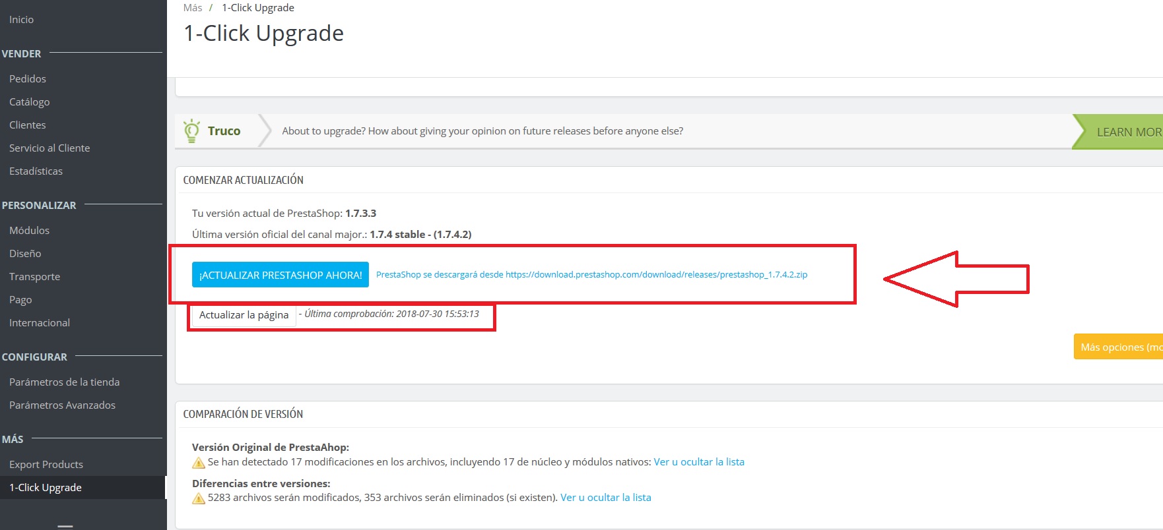Click the About to upgrade tip text
The image size is (1163, 530).
coord(482,131)
